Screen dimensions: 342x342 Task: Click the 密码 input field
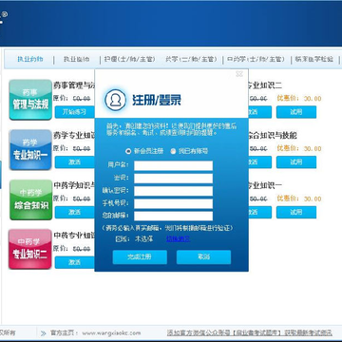click(173, 179)
